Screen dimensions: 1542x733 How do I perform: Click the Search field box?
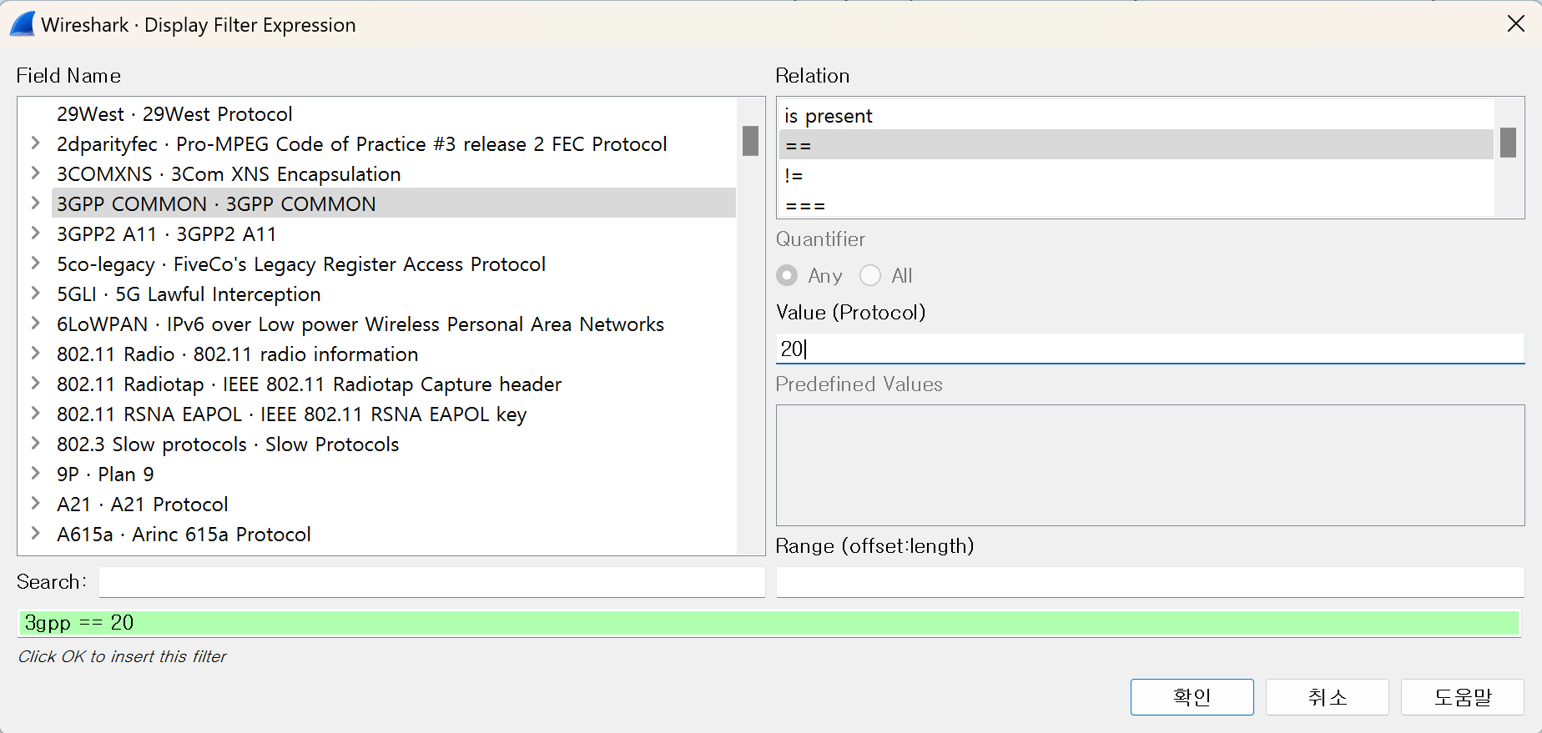click(x=431, y=582)
